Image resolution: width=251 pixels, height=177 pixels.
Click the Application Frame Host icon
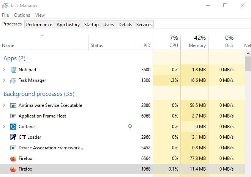pyautogui.click(x=13, y=116)
